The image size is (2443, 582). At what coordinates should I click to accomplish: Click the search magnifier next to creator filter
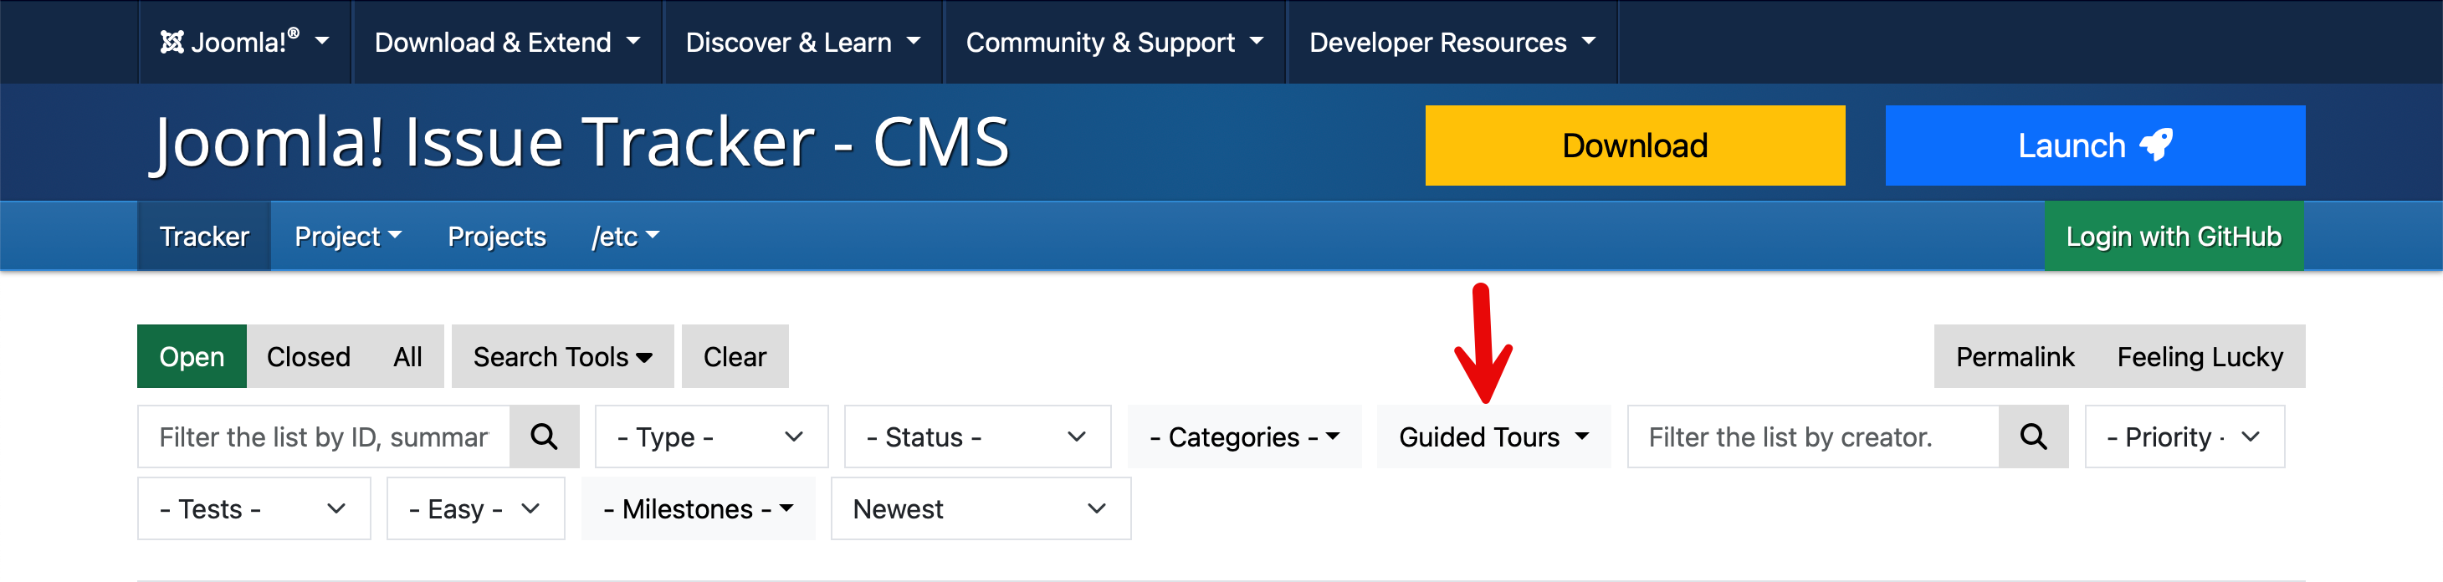(x=2032, y=436)
